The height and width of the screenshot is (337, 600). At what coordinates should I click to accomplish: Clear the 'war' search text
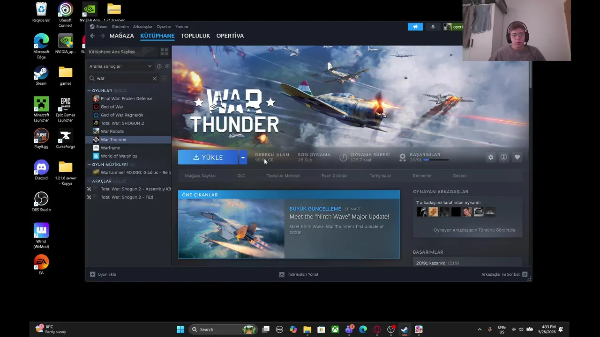[155, 78]
